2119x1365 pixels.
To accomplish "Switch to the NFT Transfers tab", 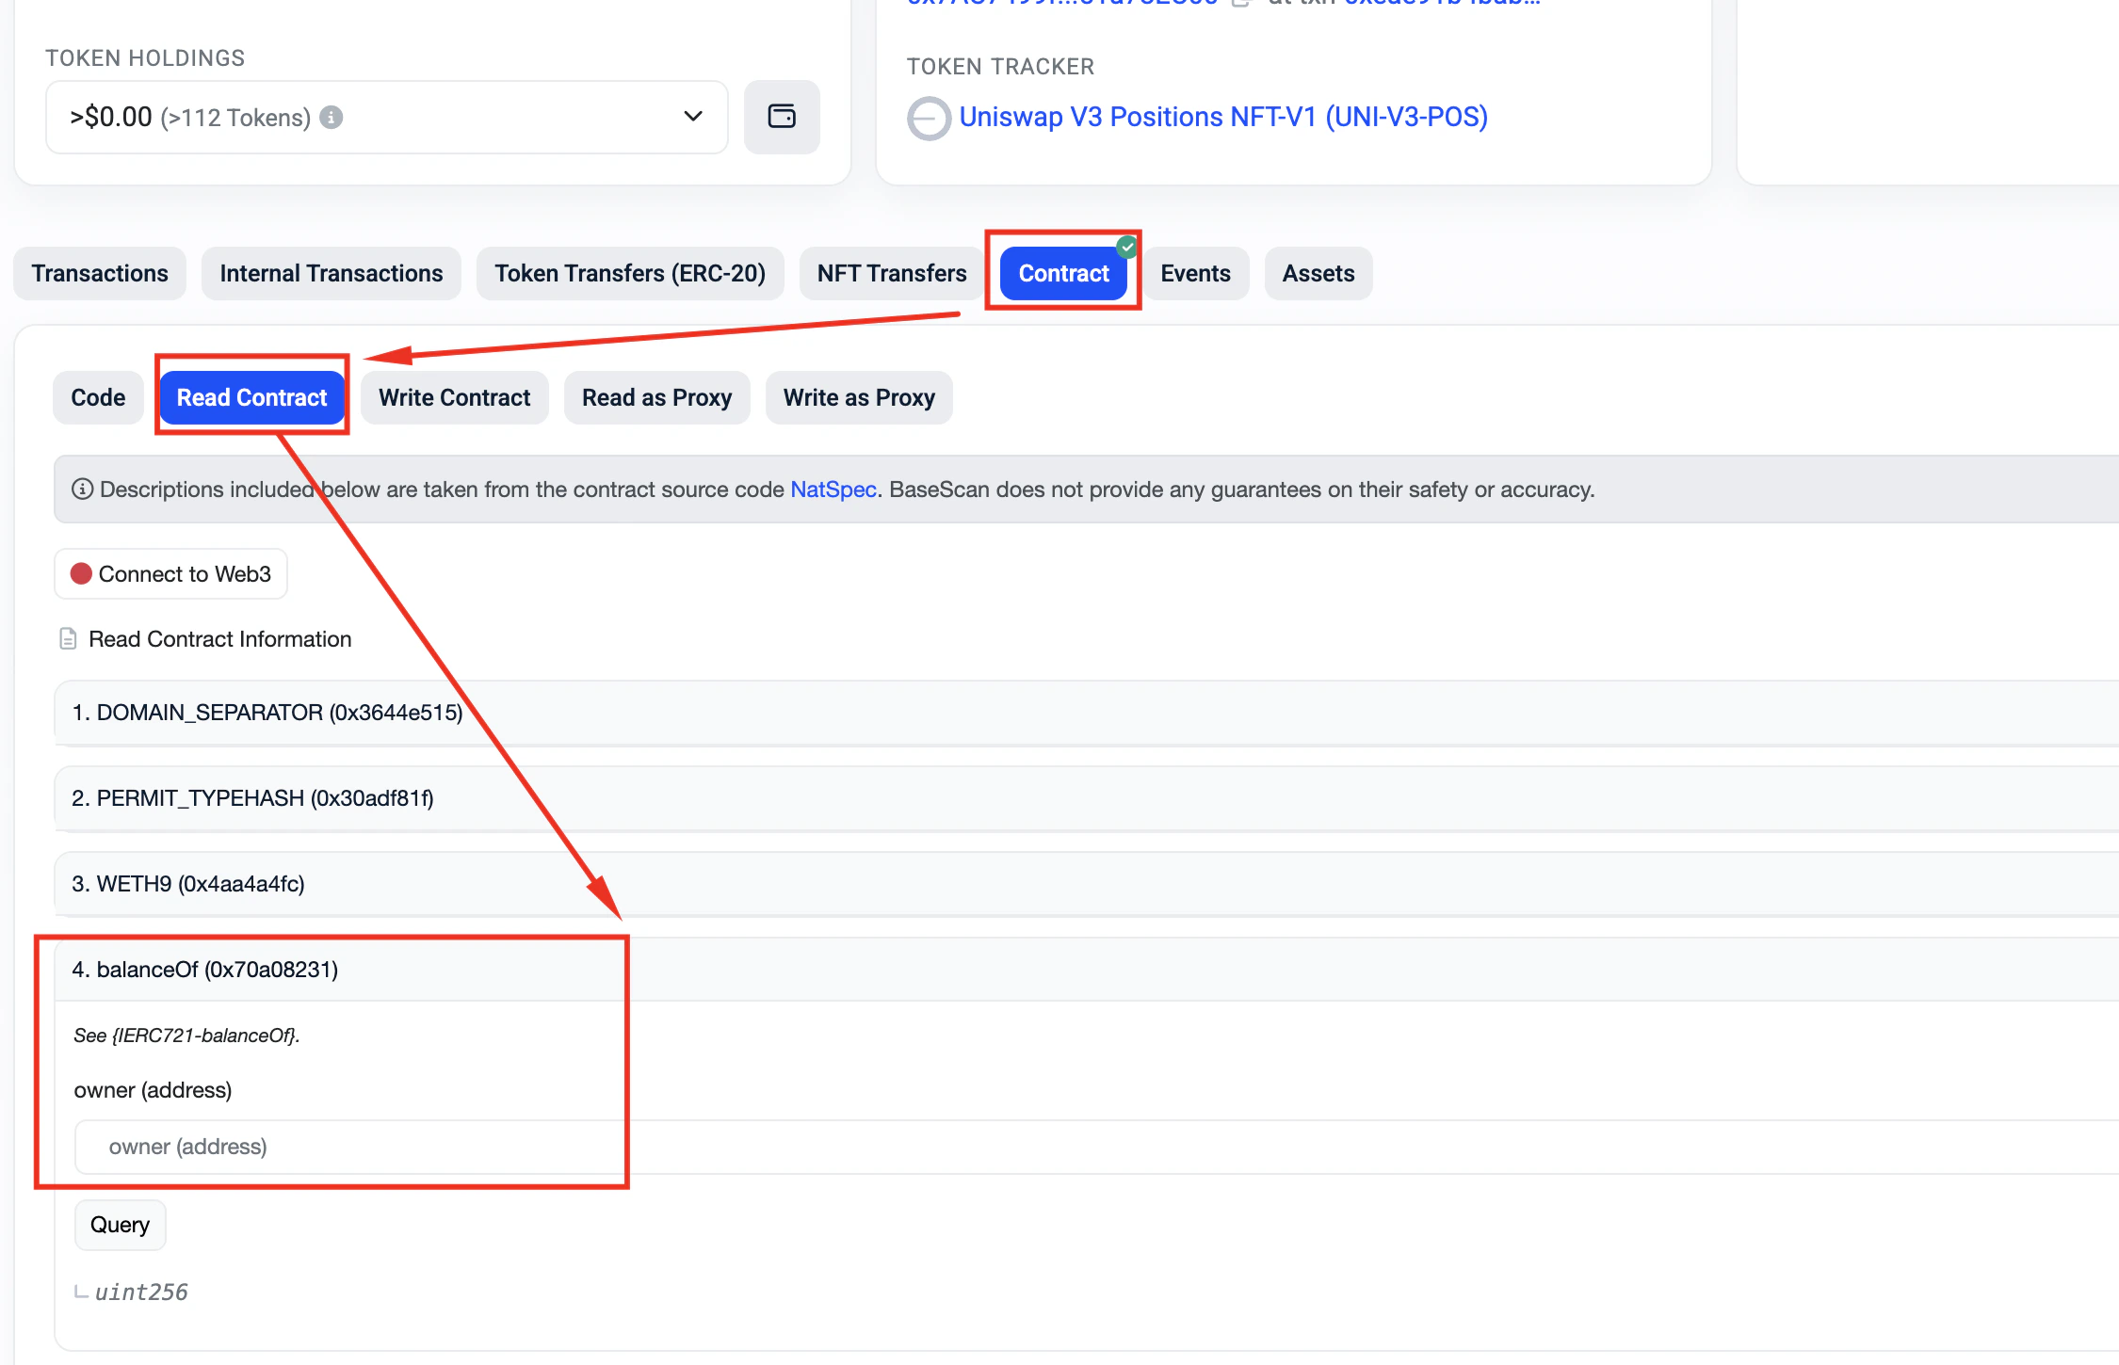I will point(890,273).
